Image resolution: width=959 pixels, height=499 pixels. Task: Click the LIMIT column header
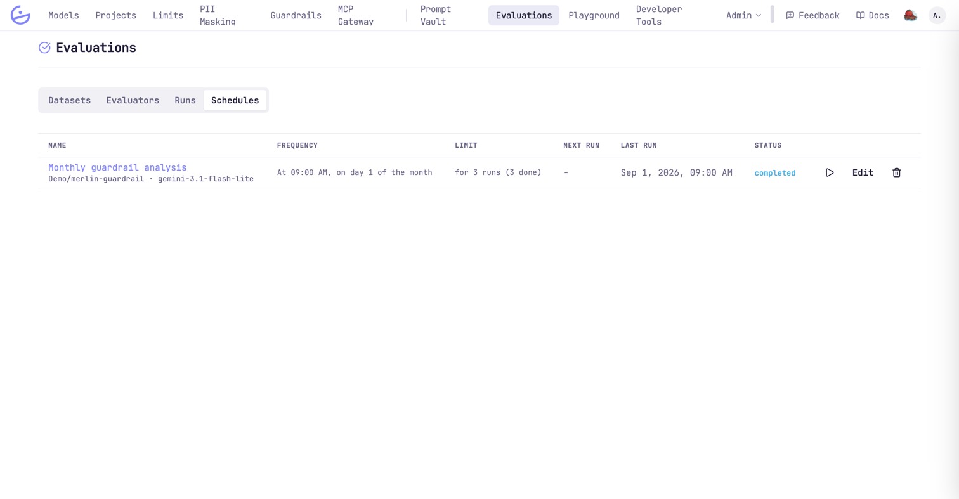[466, 145]
